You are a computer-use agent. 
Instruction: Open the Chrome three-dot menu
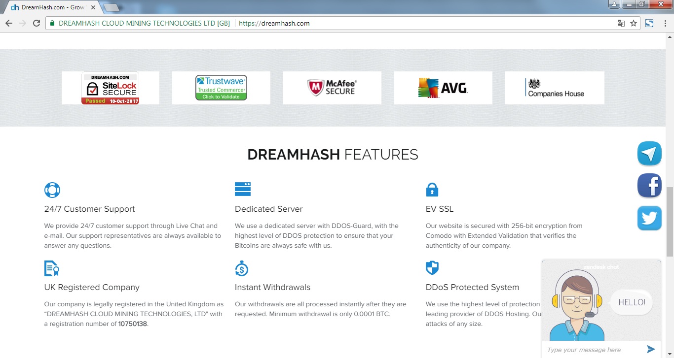click(x=664, y=23)
